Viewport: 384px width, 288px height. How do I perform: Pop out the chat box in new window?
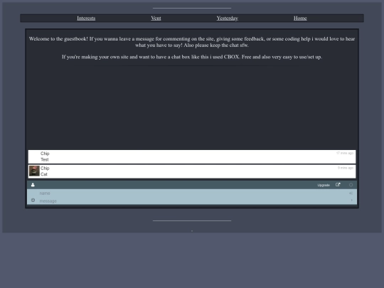click(338, 185)
